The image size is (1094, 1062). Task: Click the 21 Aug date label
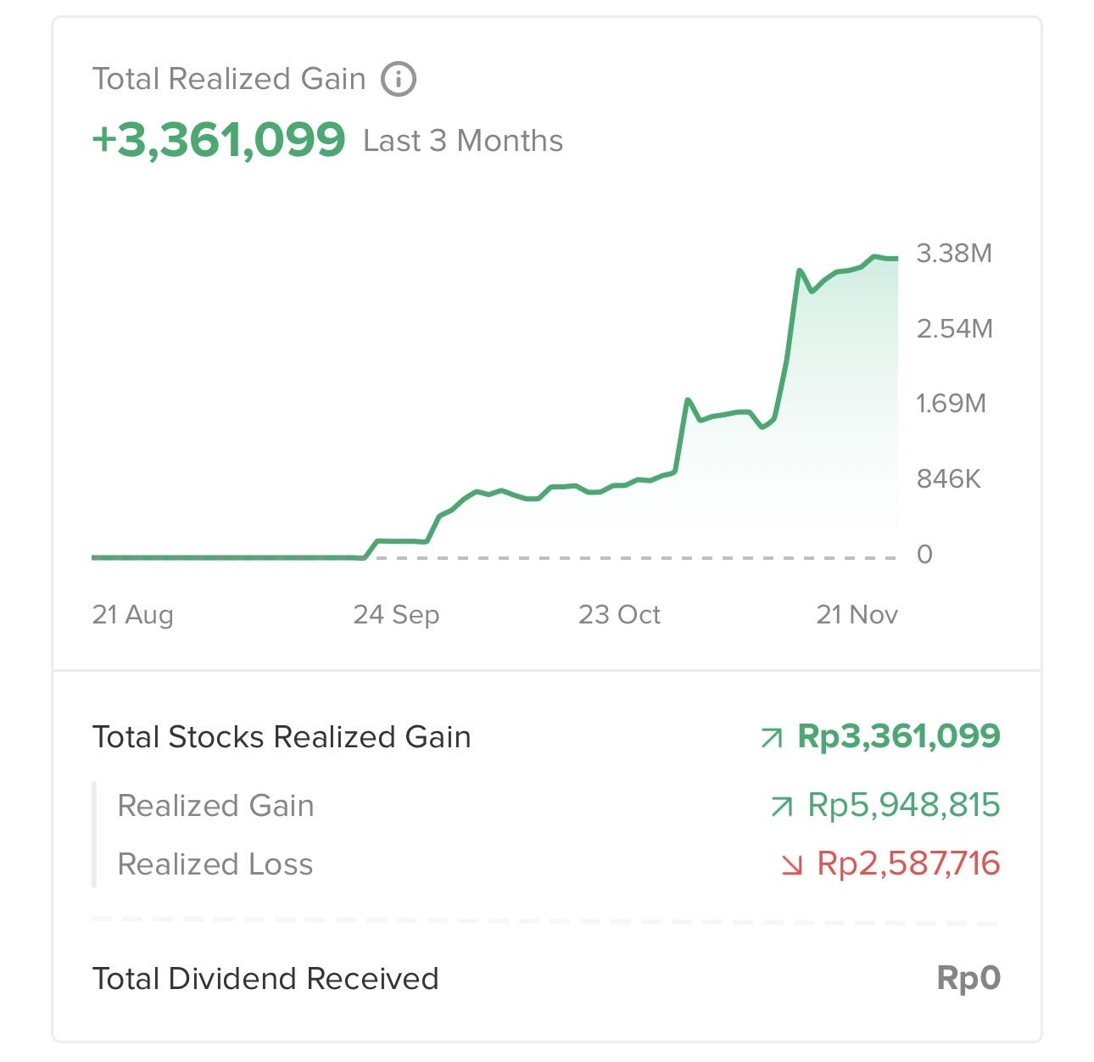(132, 614)
